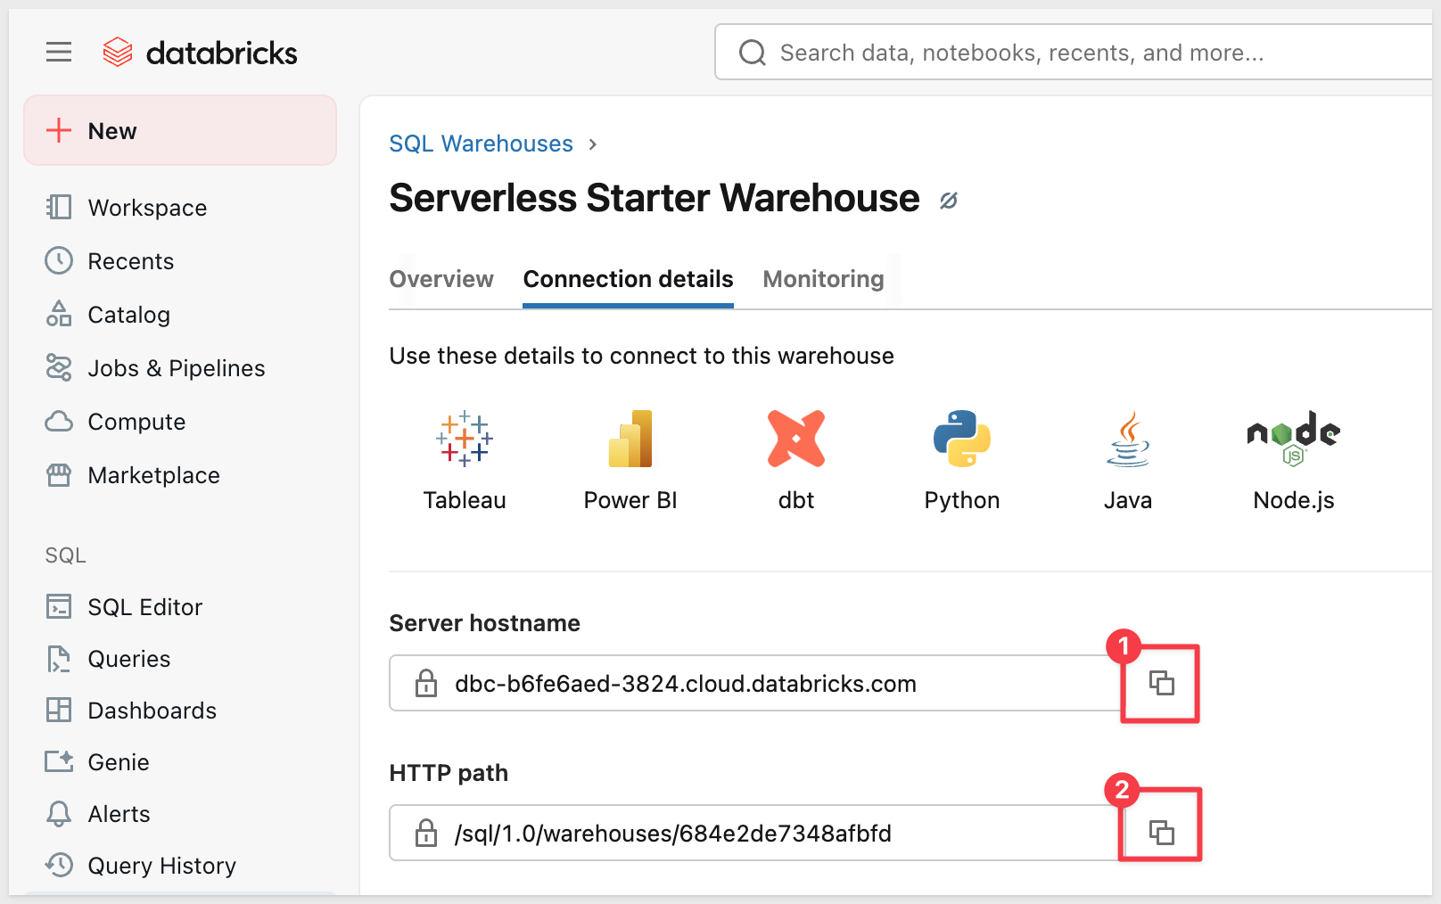
Task: Switch to the Overview tab
Action: point(441,279)
